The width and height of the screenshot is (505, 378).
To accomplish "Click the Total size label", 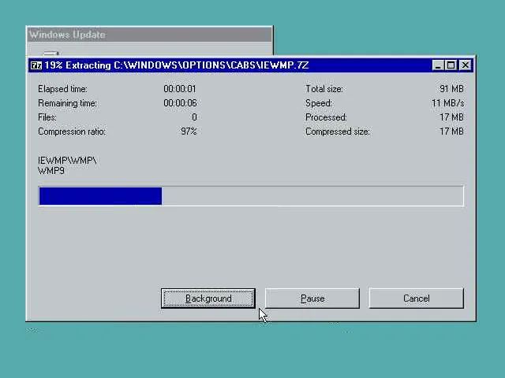I will 324,89.
